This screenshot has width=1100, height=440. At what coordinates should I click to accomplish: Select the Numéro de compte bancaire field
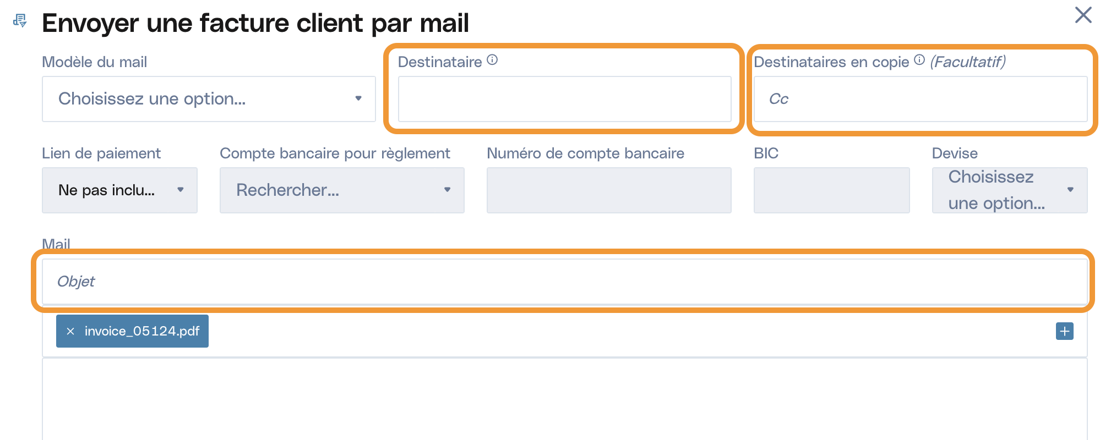click(609, 190)
